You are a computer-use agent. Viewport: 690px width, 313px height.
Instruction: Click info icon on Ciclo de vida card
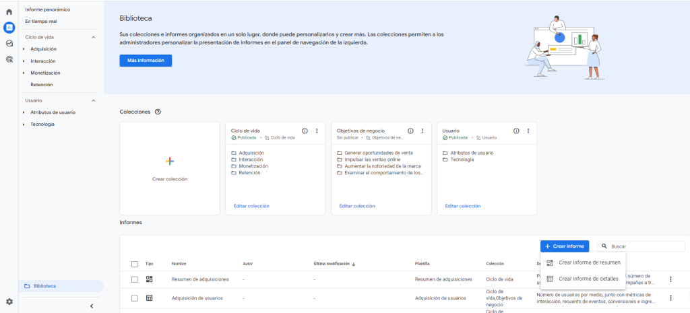(305, 131)
